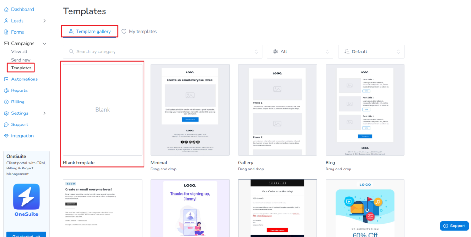Screen dimensions: 471x237
Task: Open the plain-text Create an email template
Action: pyautogui.click(x=103, y=208)
